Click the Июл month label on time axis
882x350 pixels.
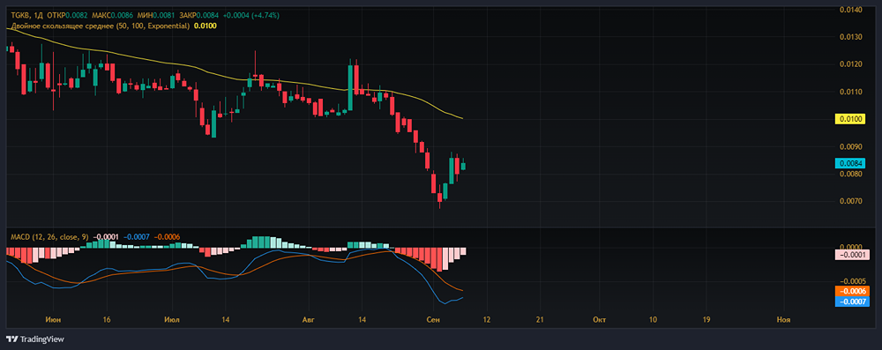172,320
